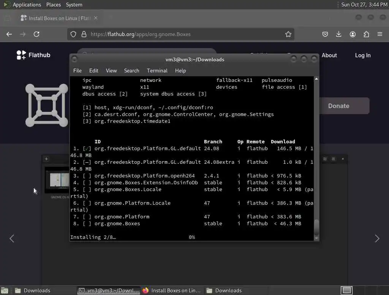Click the URL address bar
Screen dimensions: 389x295
(180, 34)
